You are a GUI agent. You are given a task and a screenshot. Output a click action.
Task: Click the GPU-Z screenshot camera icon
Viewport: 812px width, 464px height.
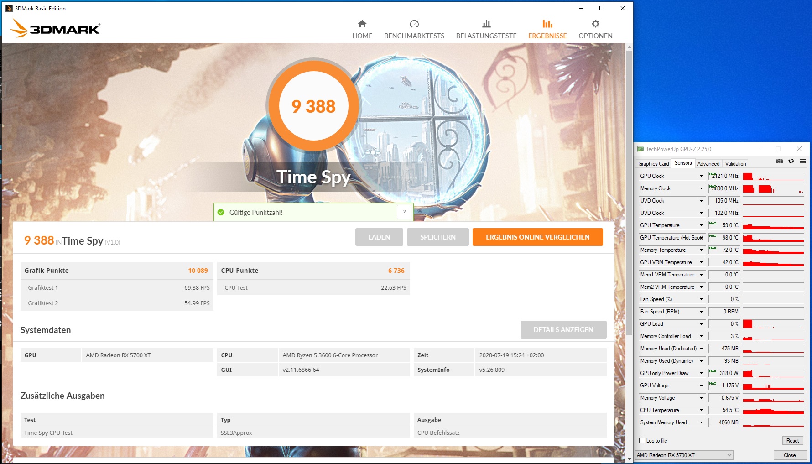(779, 161)
